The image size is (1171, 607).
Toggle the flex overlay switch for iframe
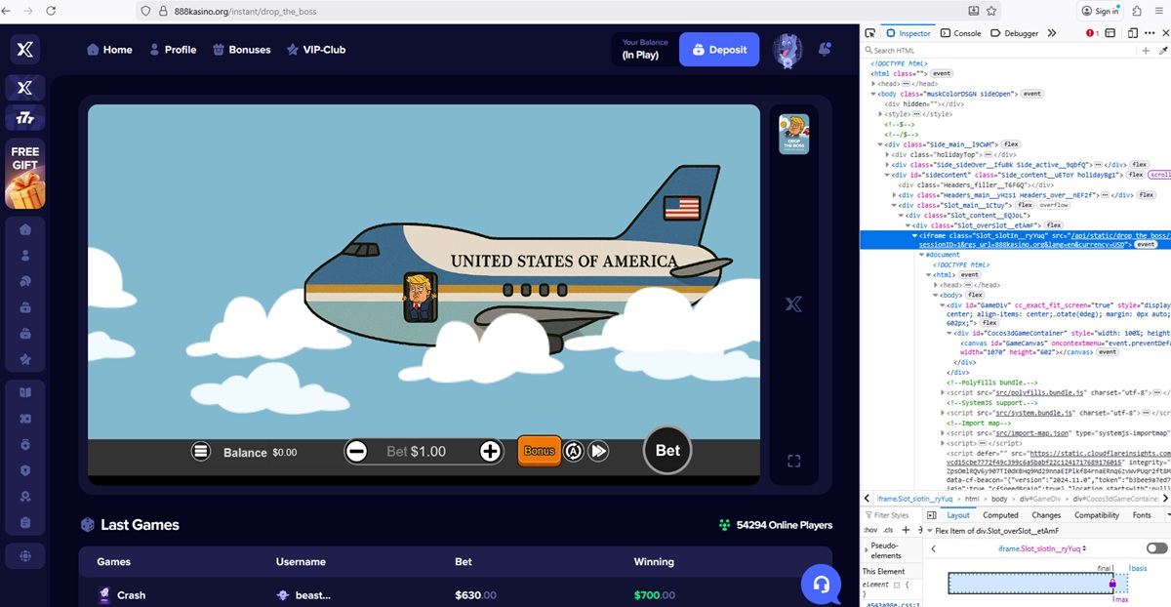point(1156,548)
